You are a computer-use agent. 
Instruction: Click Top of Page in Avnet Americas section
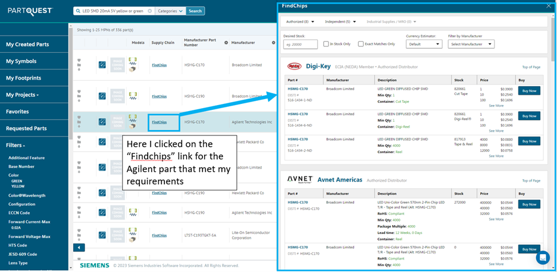pyautogui.click(x=531, y=181)
